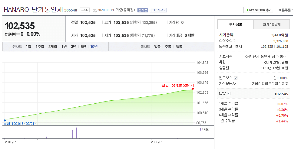
Task: Open the 펀드보수 help question-mark icon
Action: (236, 78)
